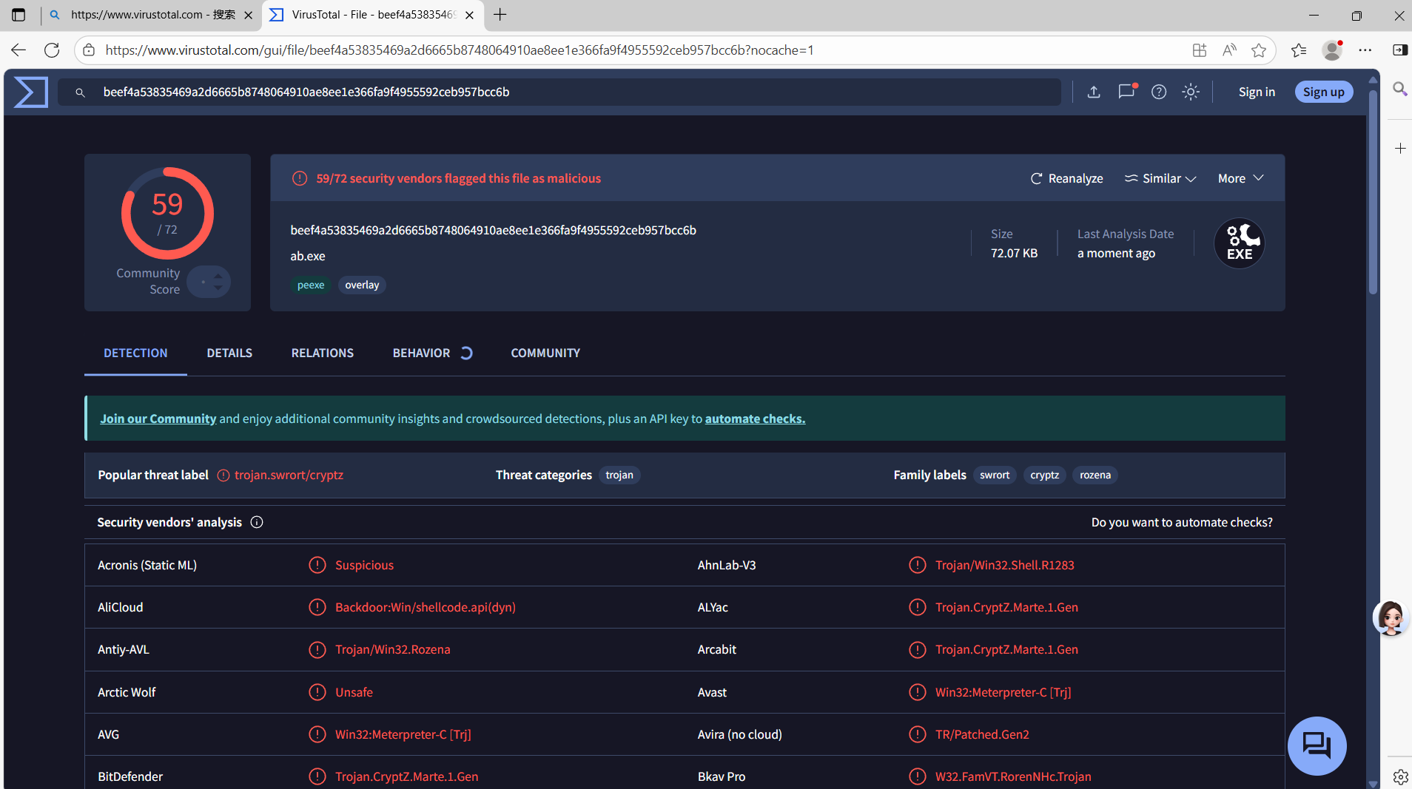
Task: Open the upload file icon
Action: tap(1094, 92)
